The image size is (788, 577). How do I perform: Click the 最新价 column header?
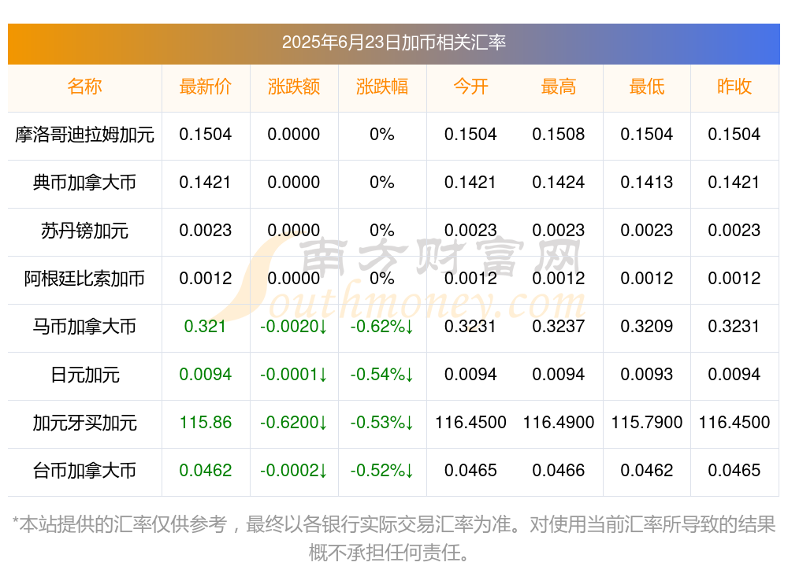(x=205, y=87)
